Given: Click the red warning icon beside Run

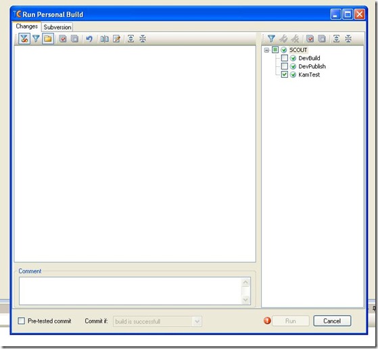Looking at the screenshot, I should pyautogui.click(x=267, y=321).
